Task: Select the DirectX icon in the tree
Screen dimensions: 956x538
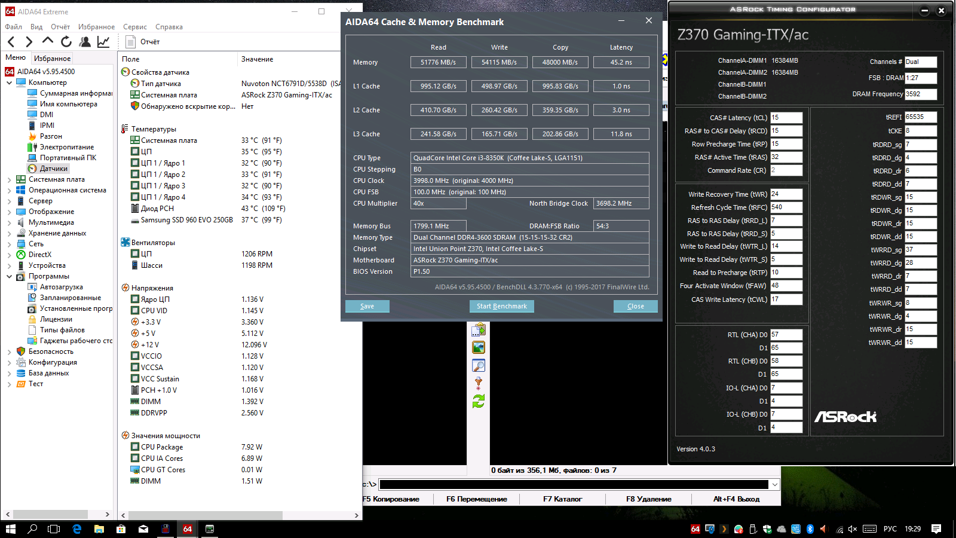Action: (21, 255)
